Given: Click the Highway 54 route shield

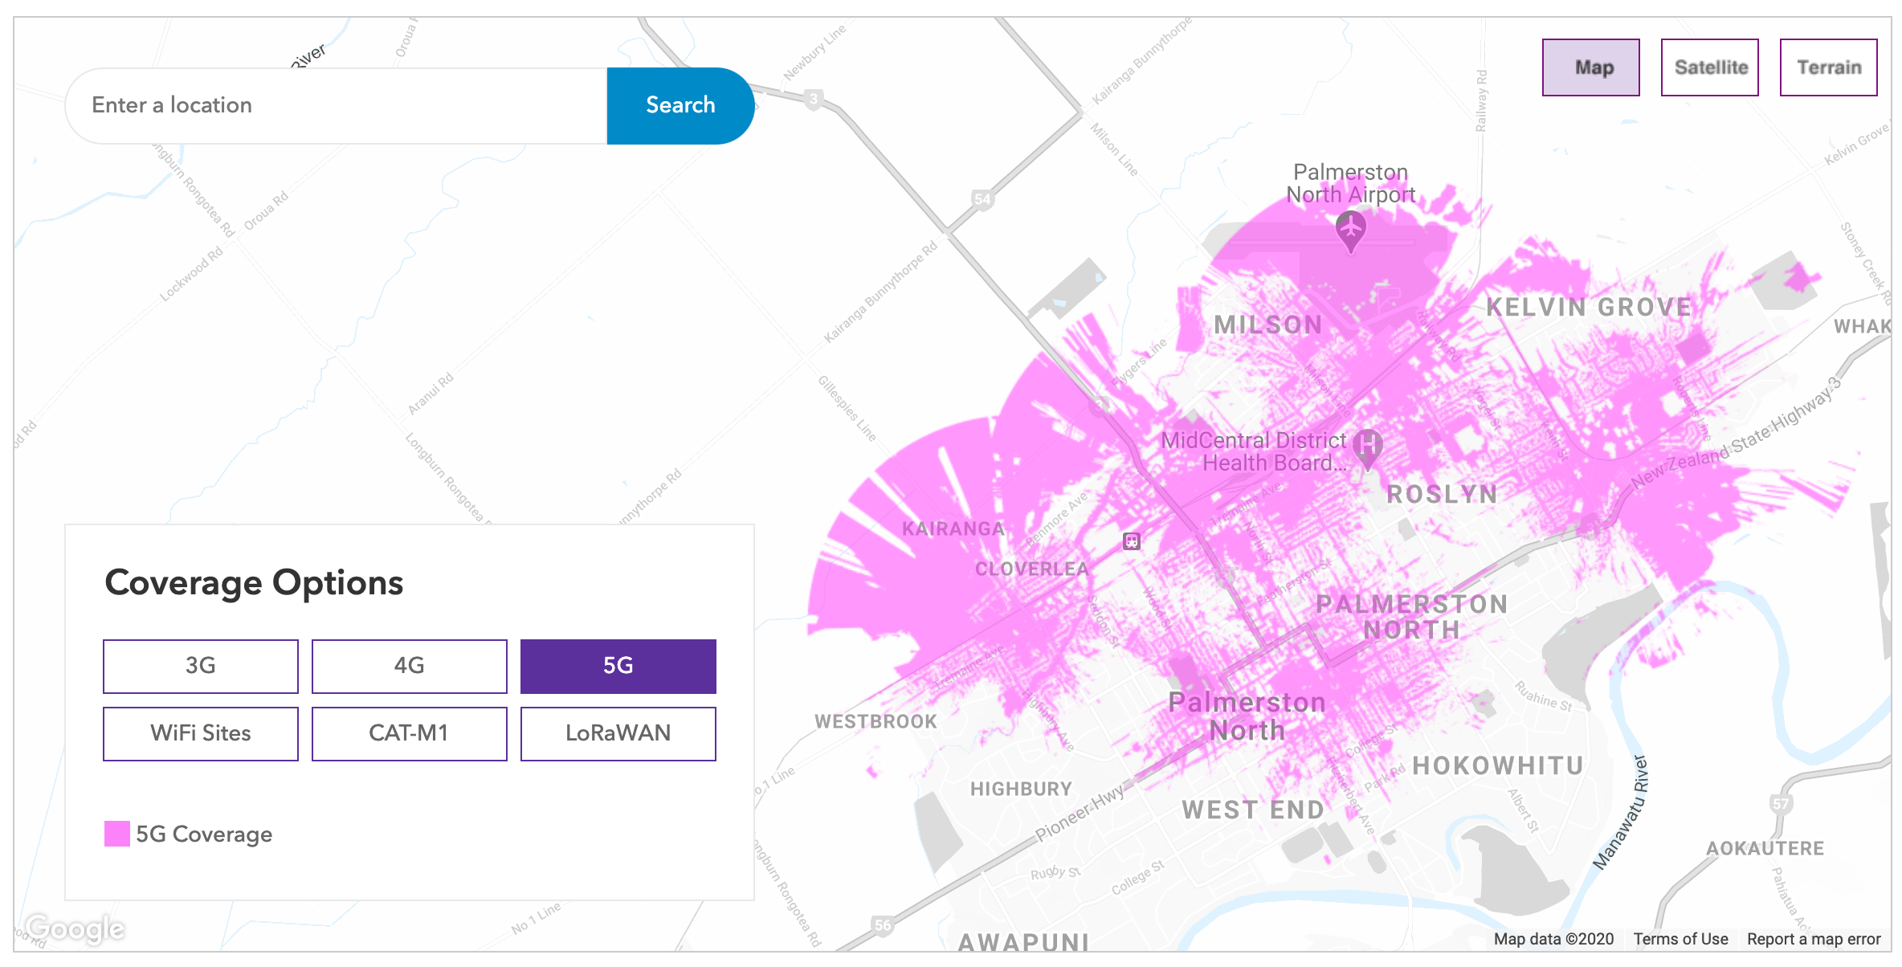Looking at the screenshot, I should pos(982,199).
